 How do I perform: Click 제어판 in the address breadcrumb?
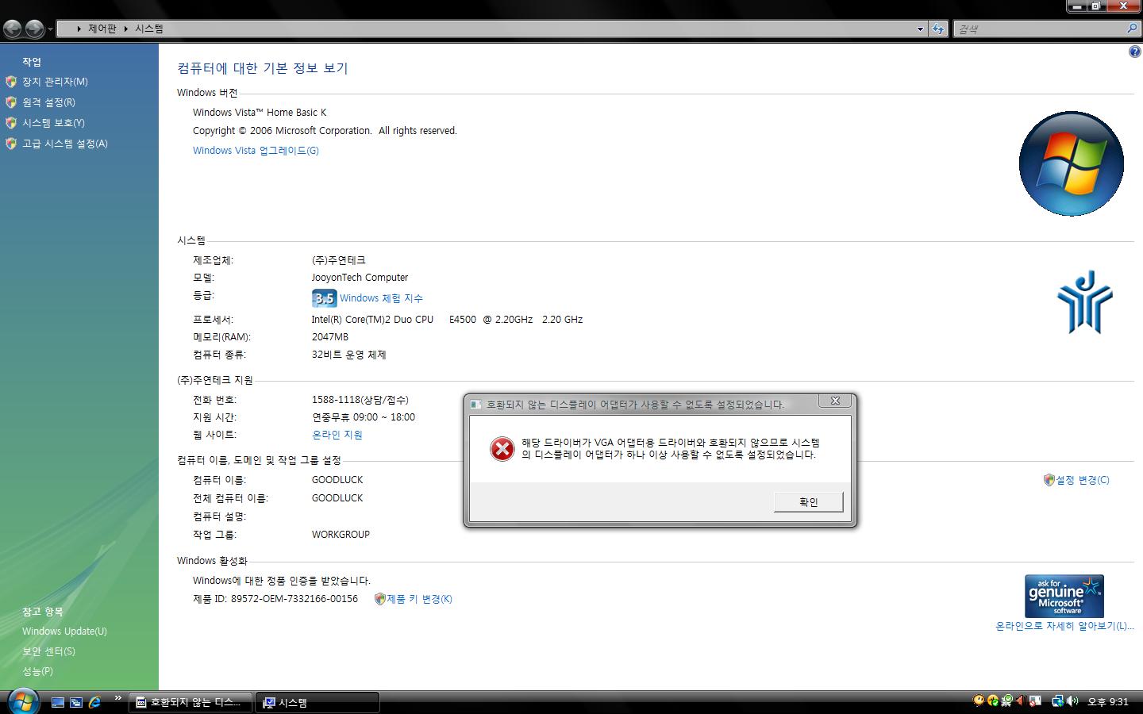tap(102, 29)
